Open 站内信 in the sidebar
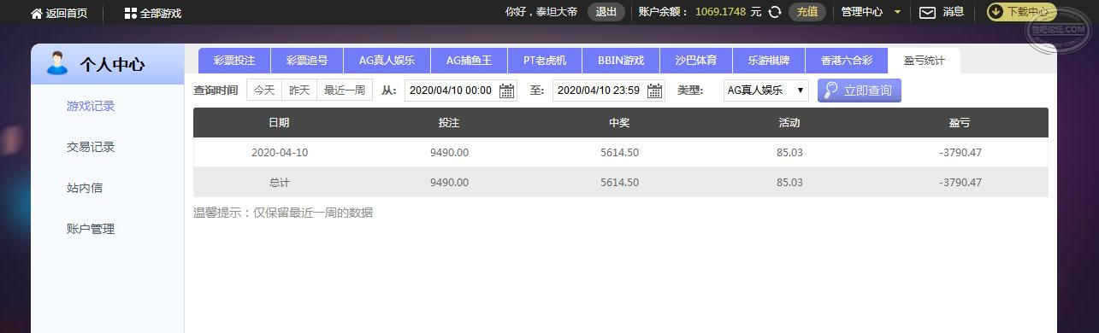The image size is (1099, 333). (x=85, y=188)
